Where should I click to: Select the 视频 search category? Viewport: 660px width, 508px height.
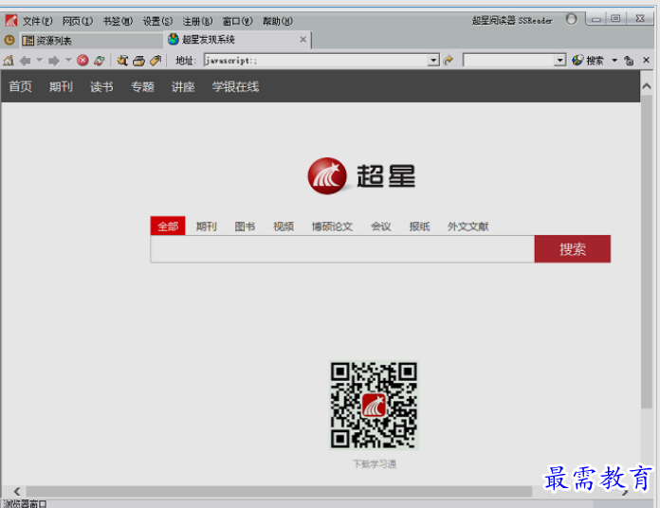[284, 227]
